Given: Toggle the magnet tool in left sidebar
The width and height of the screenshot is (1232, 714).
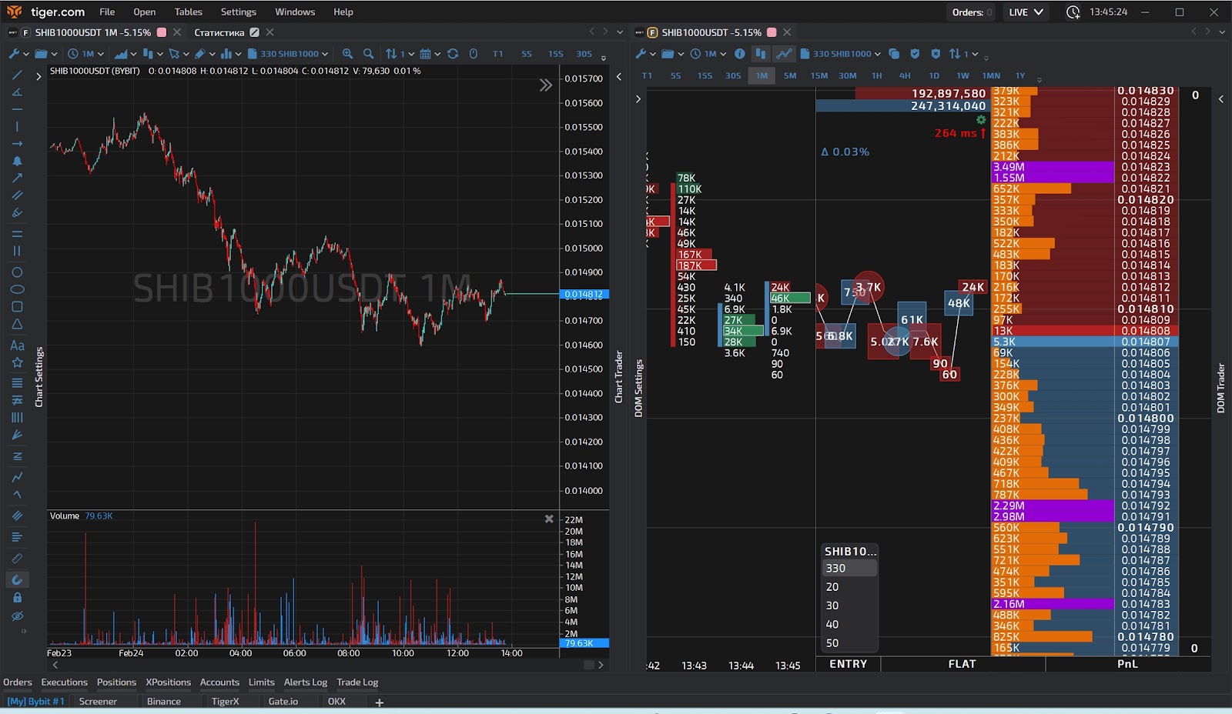Looking at the screenshot, I should pyautogui.click(x=17, y=579).
